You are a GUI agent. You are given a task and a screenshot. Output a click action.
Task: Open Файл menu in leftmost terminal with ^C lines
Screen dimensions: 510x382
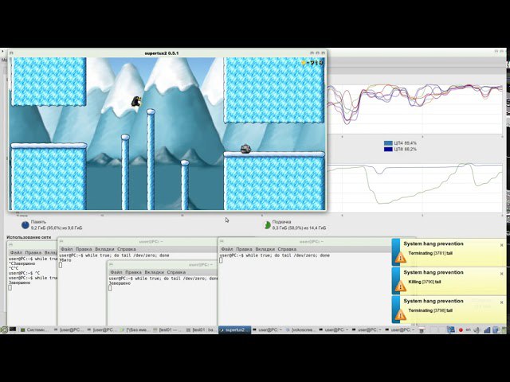coord(16,252)
